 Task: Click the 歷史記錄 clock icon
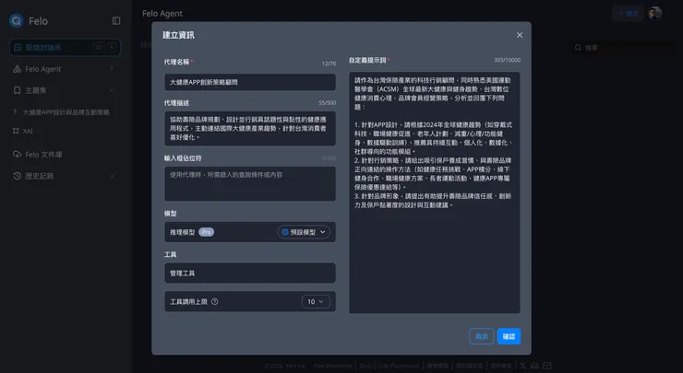coord(17,176)
